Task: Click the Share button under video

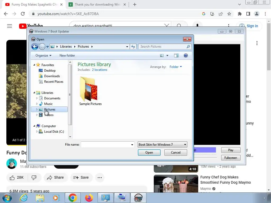Action: coord(56,177)
